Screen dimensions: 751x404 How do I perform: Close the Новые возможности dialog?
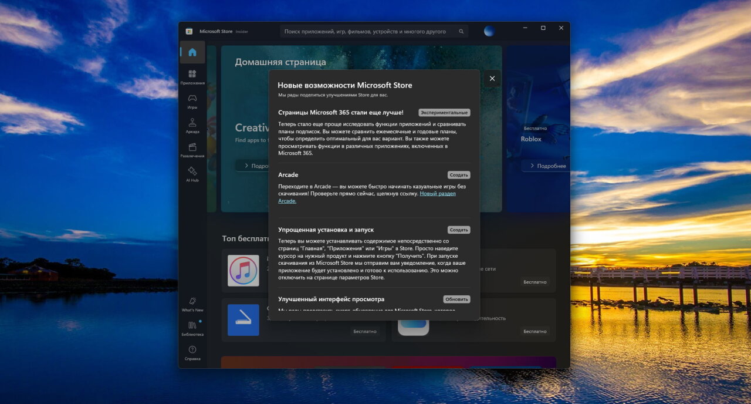click(x=492, y=79)
